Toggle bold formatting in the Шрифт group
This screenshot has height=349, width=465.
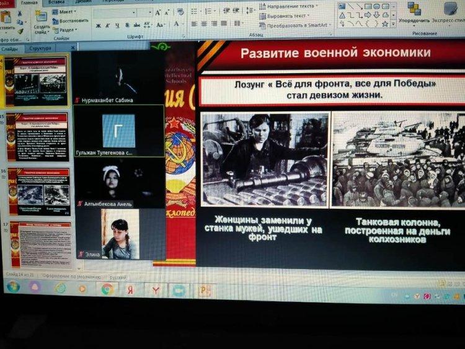click(x=99, y=25)
